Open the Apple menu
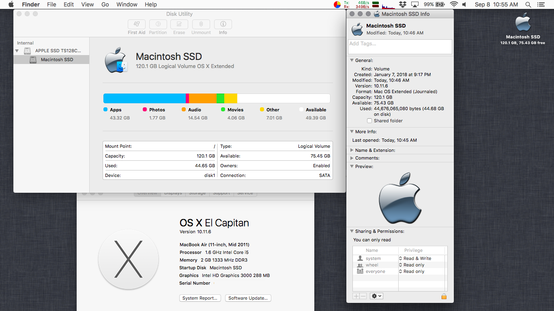 tap(11, 4)
